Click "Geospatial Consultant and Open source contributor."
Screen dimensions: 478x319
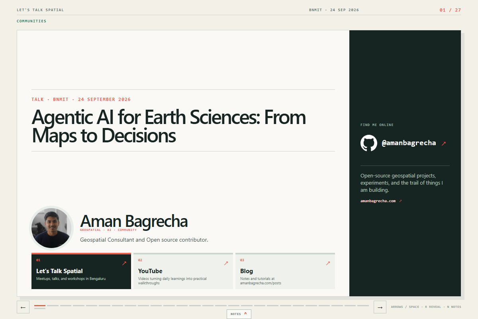[x=144, y=240]
